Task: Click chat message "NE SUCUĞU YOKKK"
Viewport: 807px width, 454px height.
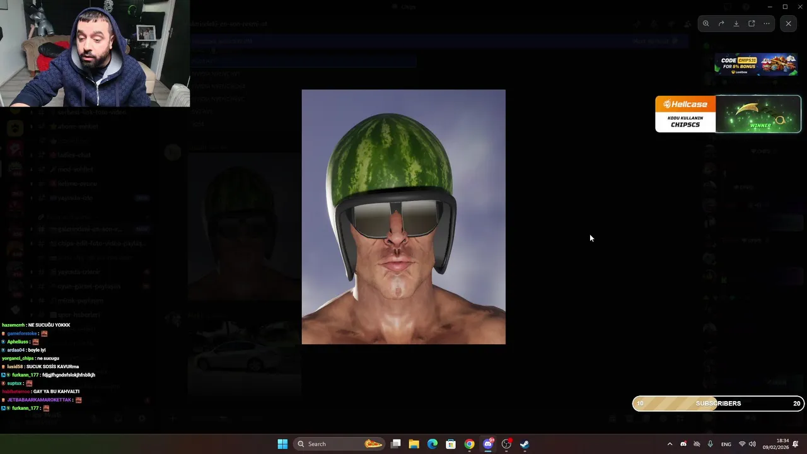Action: (x=49, y=325)
